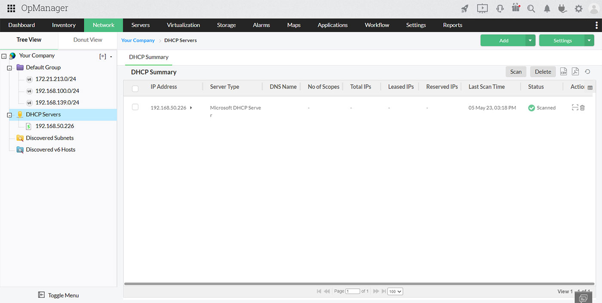Tick the select-all header checkbox
This screenshot has width=602, height=303.
(135, 89)
